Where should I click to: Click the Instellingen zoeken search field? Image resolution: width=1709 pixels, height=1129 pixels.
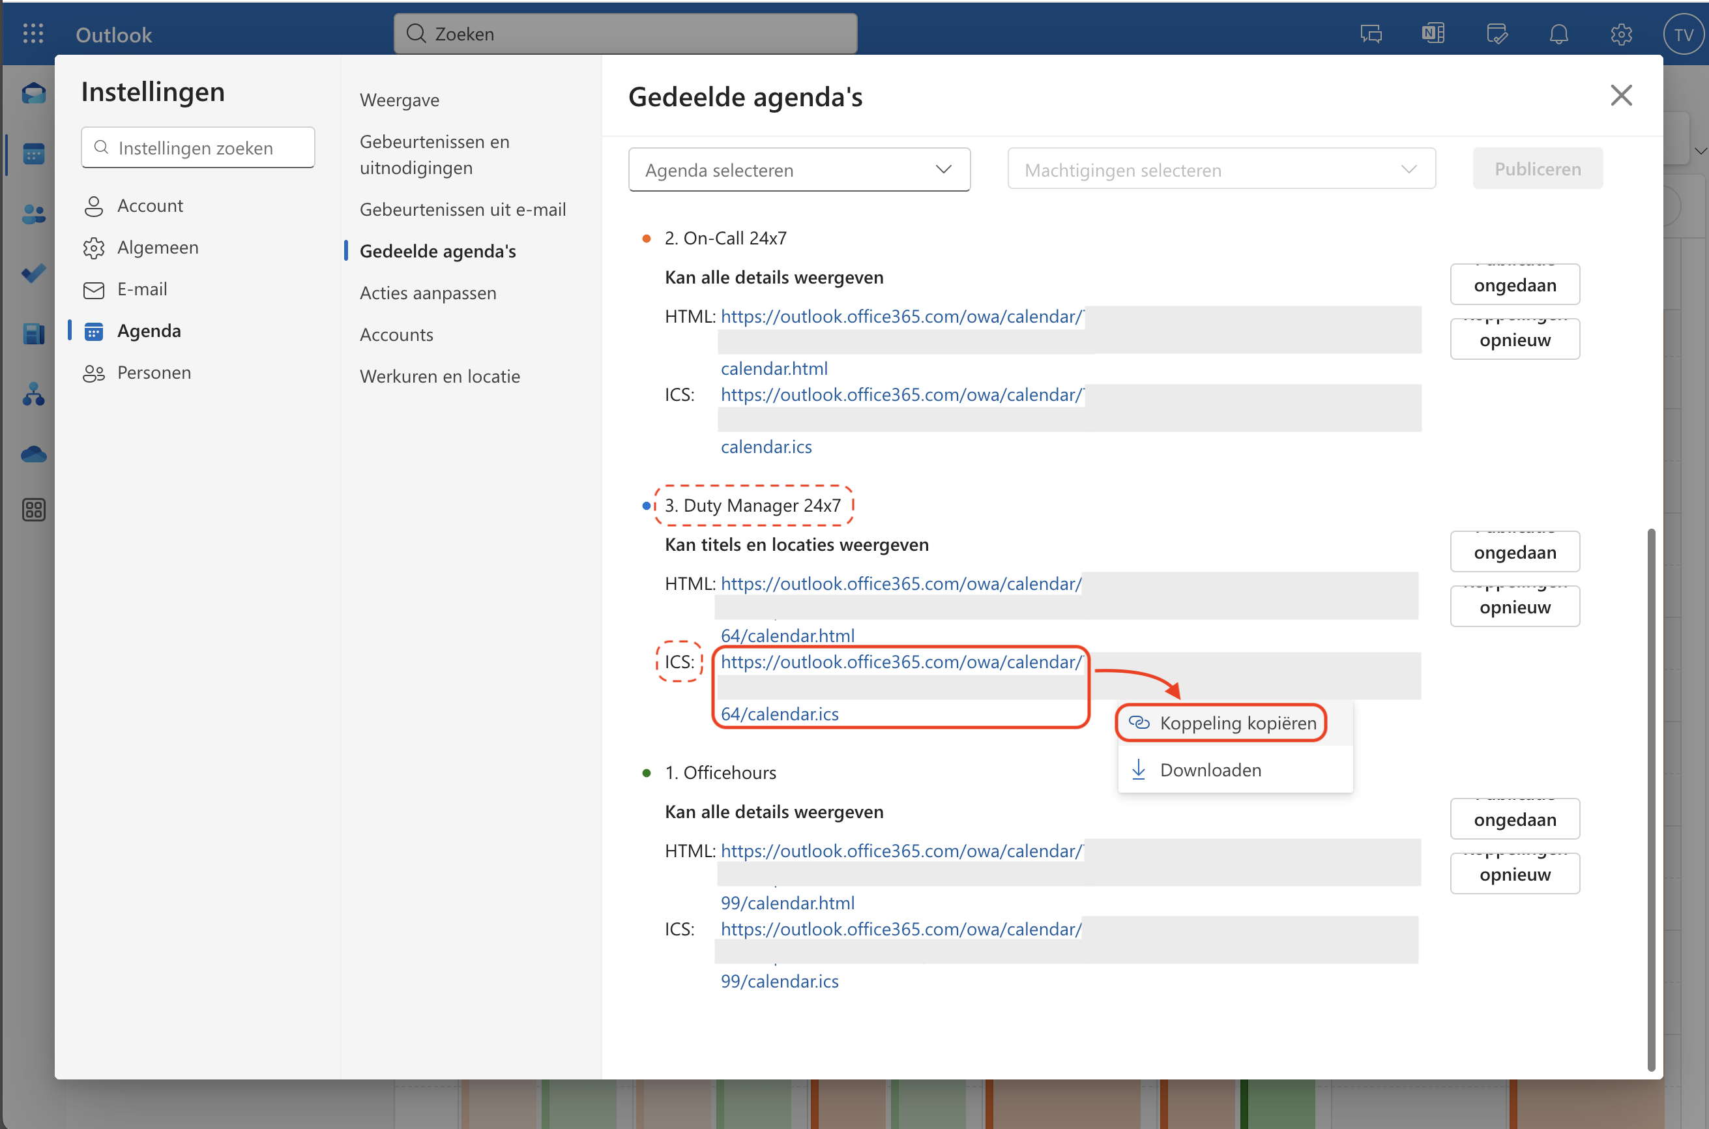coord(198,149)
